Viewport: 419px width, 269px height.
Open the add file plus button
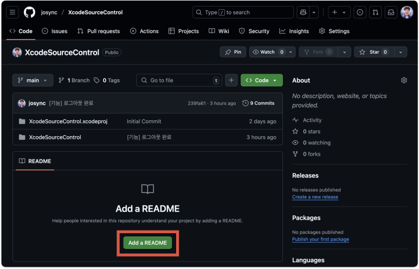(231, 80)
